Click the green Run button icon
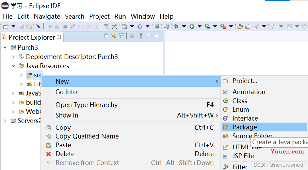Image resolution: width=308 pixels, height=170 pixels. click(192, 26)
